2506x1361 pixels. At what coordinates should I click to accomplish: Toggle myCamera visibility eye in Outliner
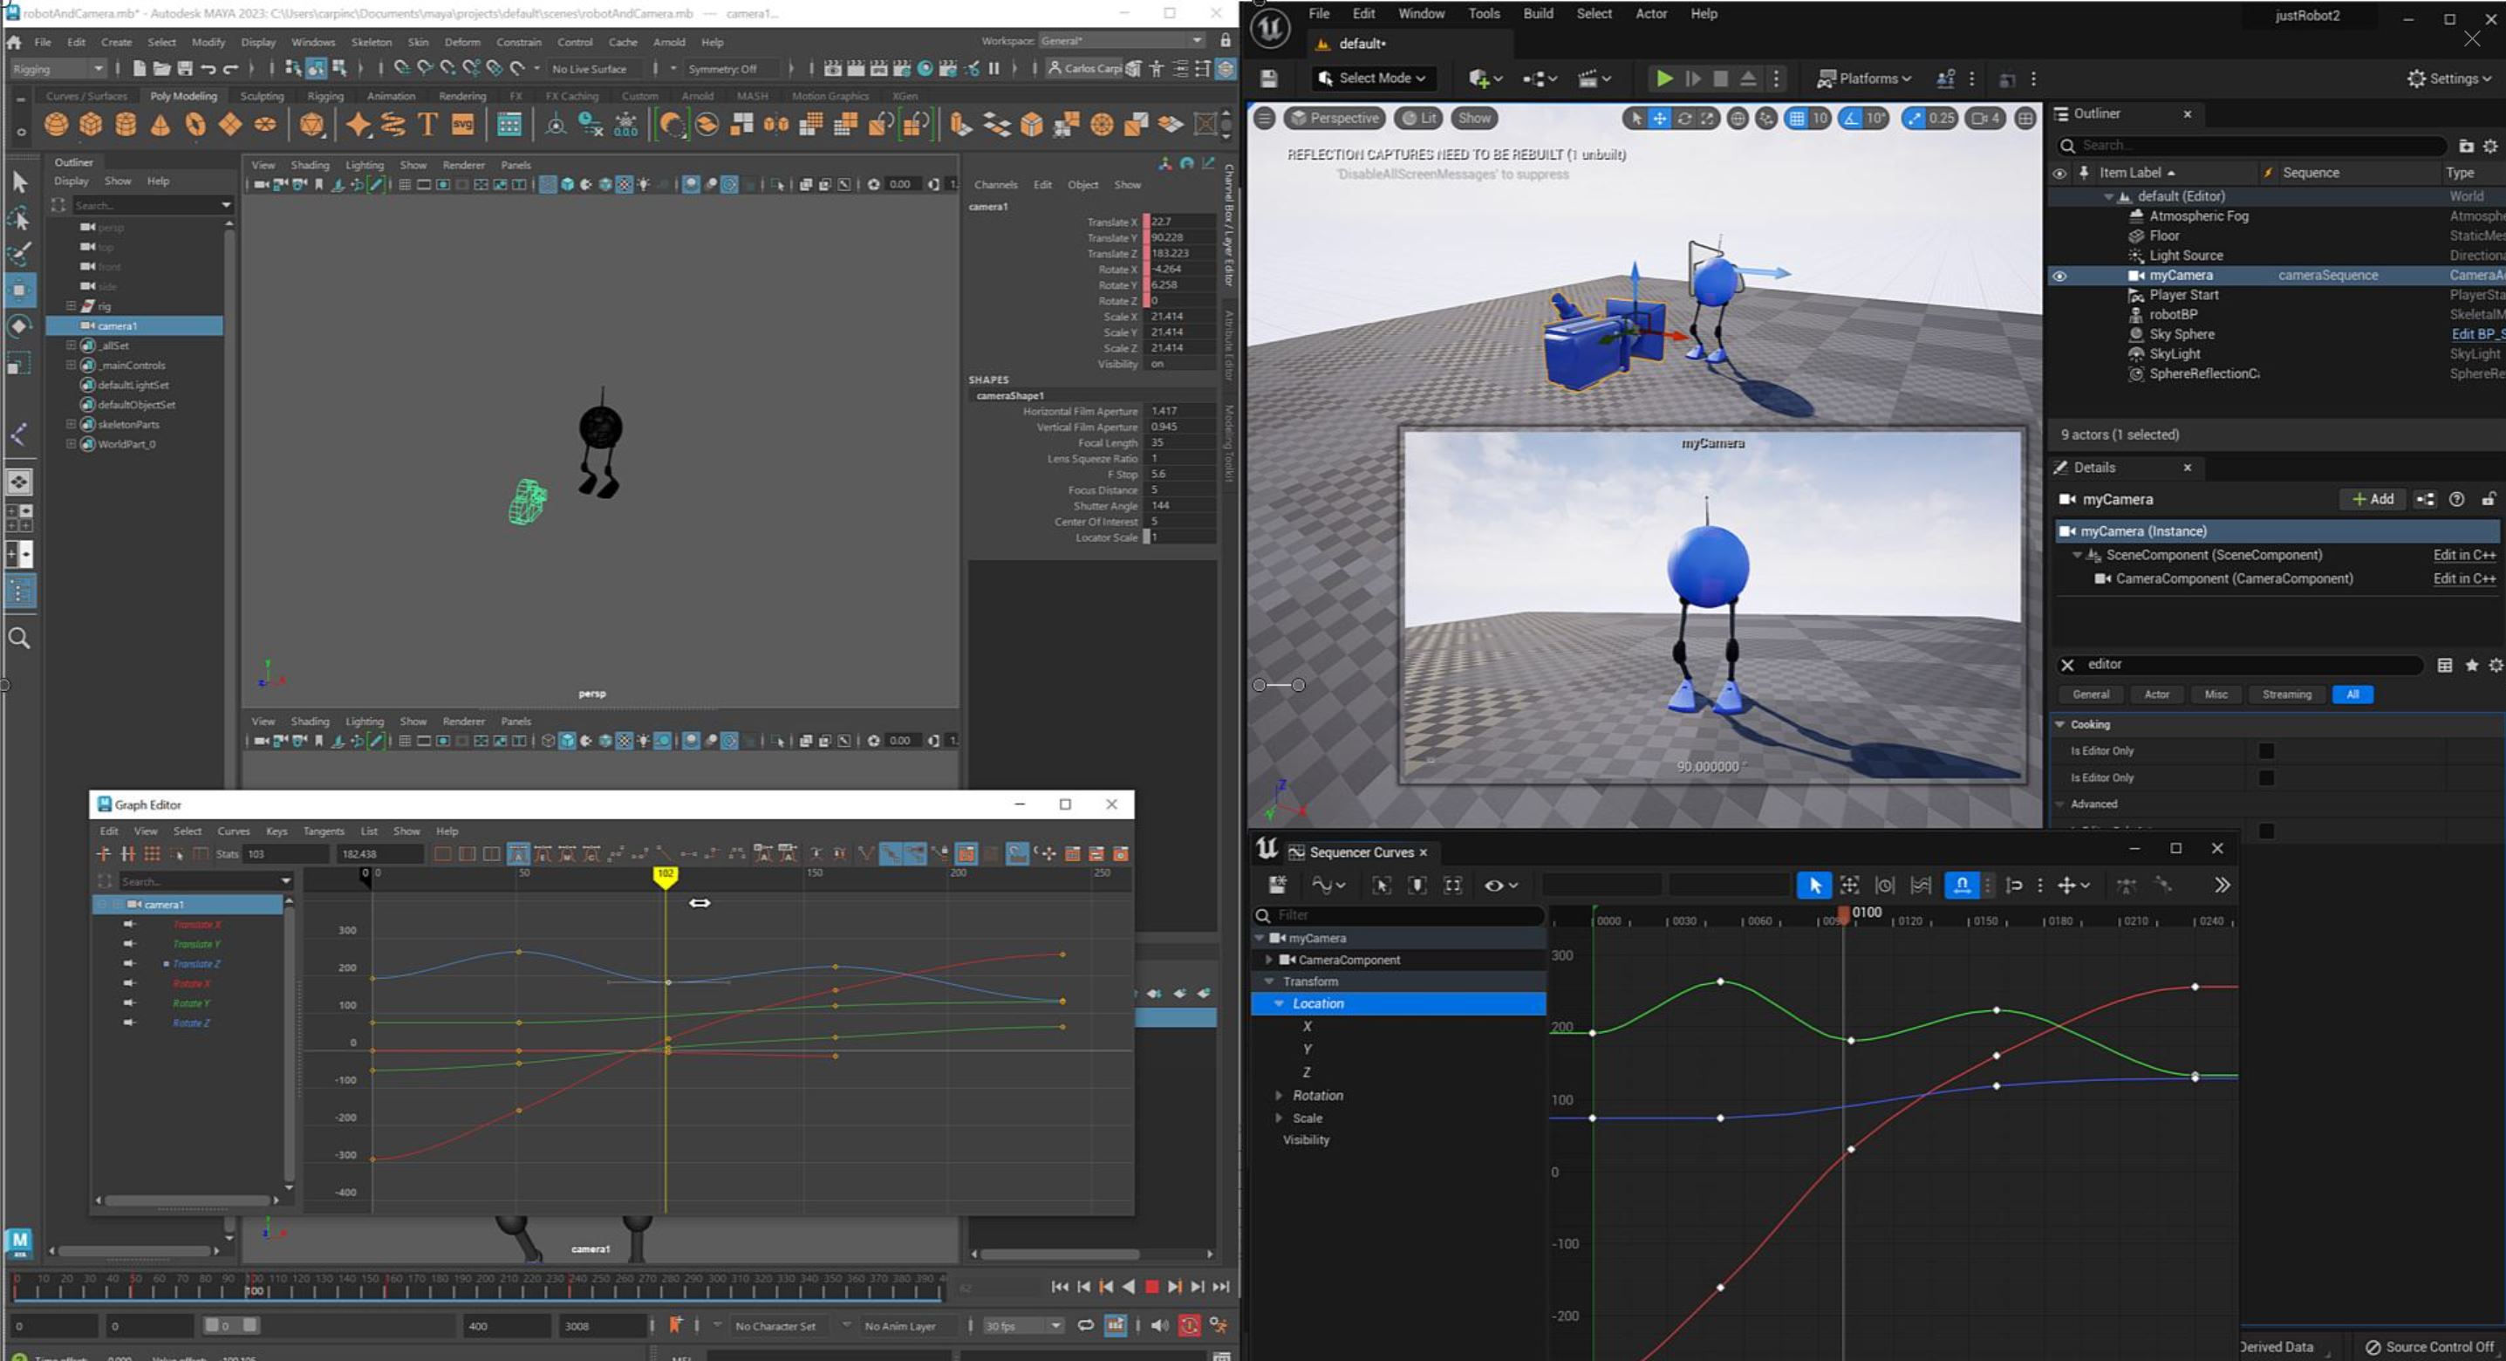tap(2059, 276)
